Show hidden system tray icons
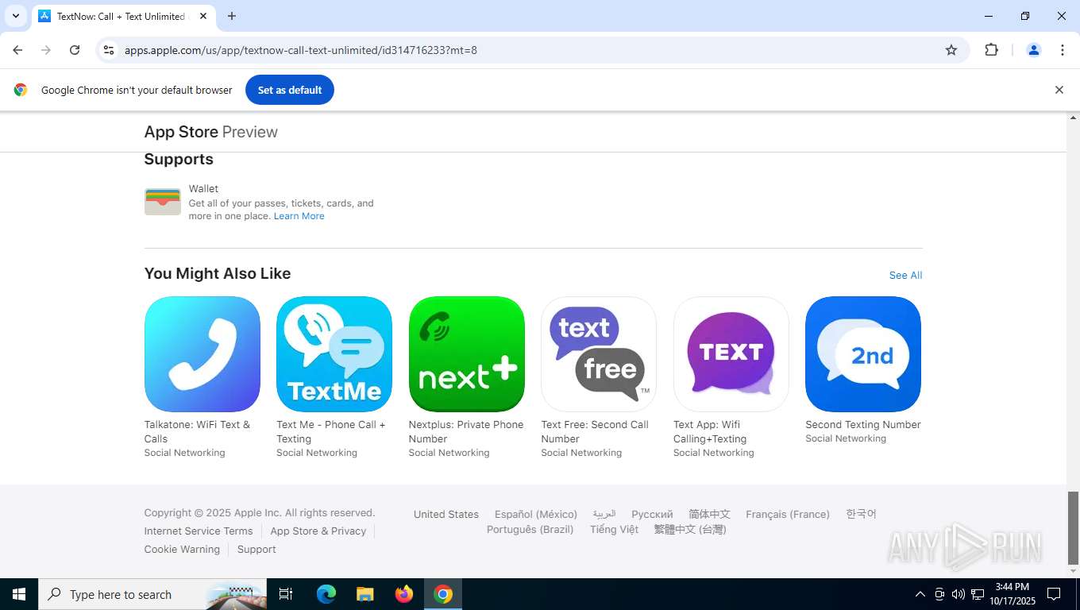Viewport: 1080px width, 610px height. [920, 594]
